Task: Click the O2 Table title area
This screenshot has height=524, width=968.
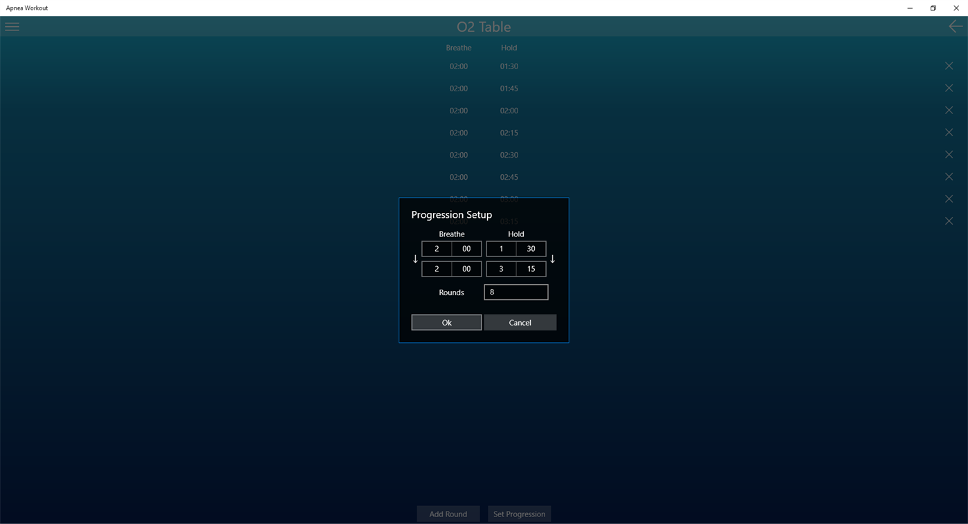Action: (x=484, y=26)
